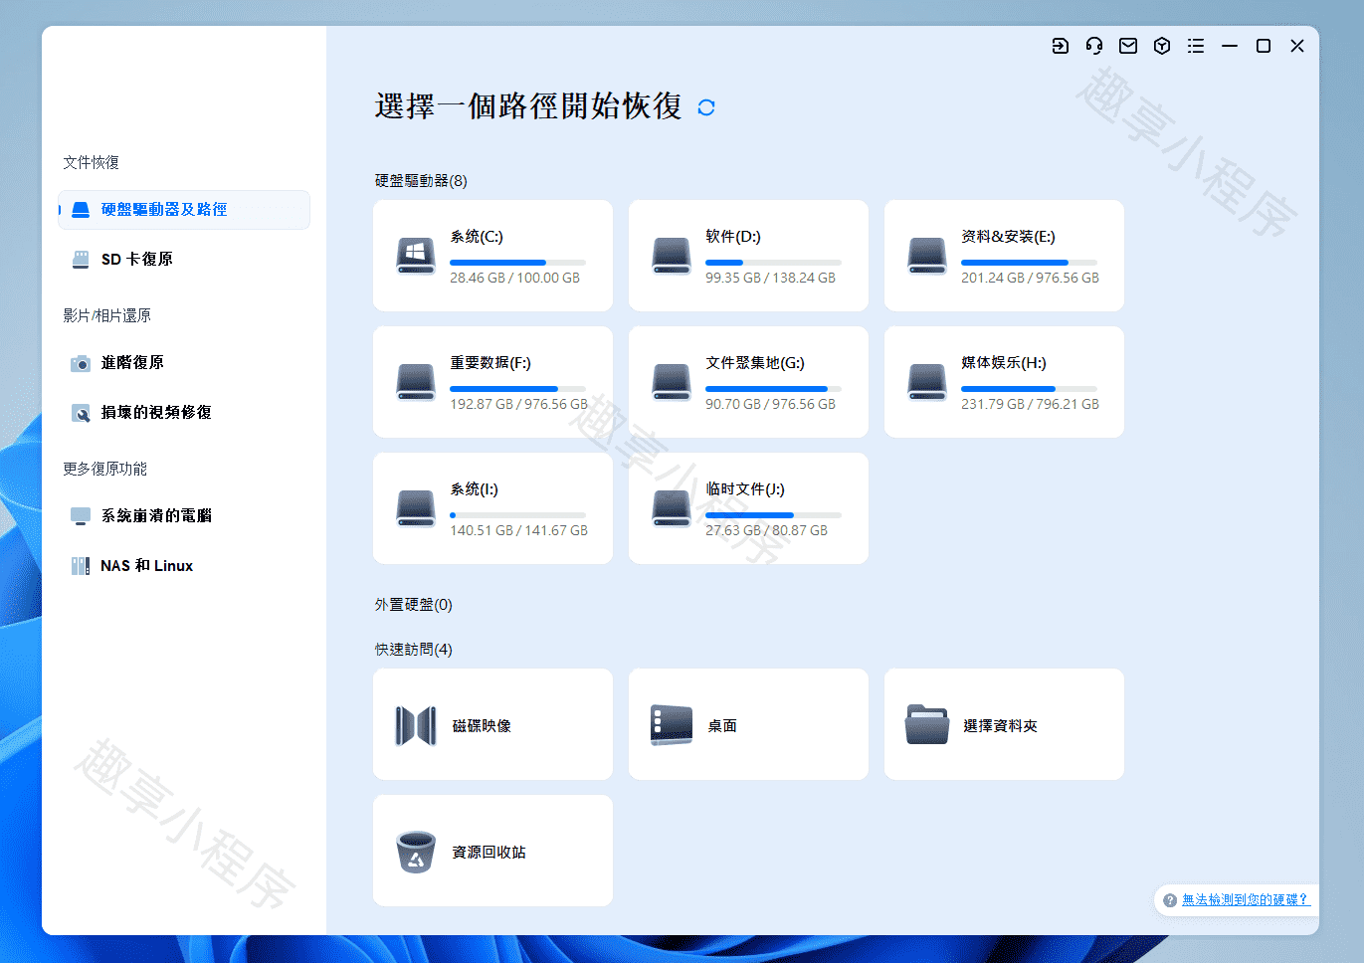The width and height of the screenshot is (1364, 963).
Task: Click the 媒体娱乐(H:) drive name
Action: point(1004,363)
